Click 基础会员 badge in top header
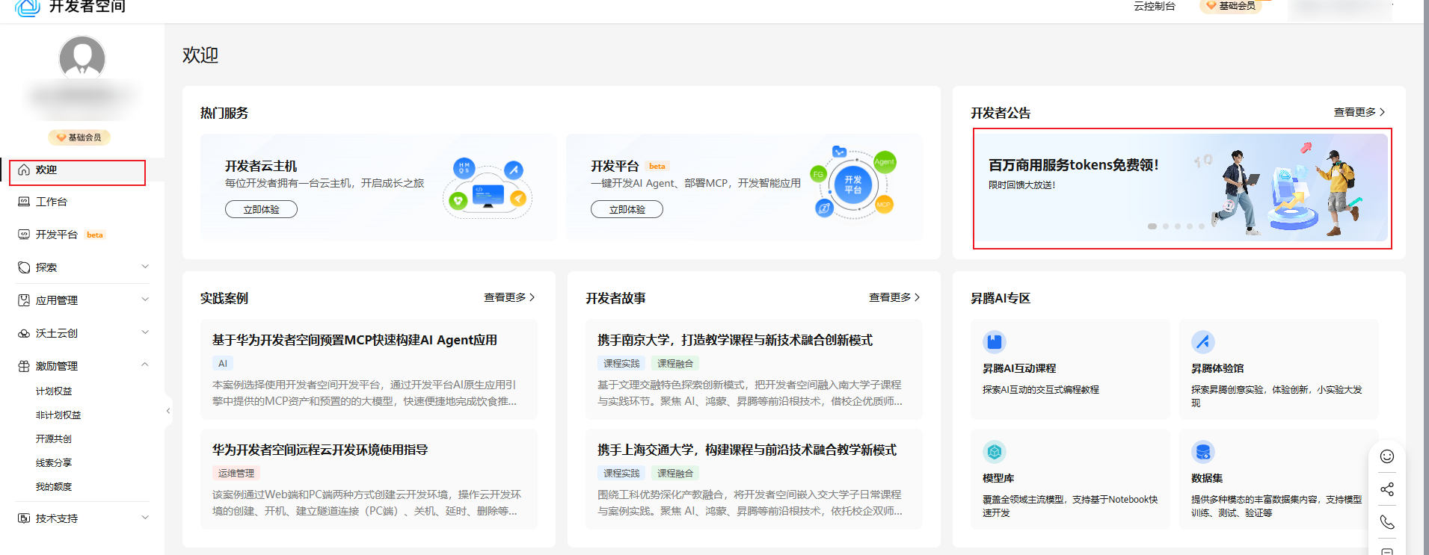 (1231, 6)
